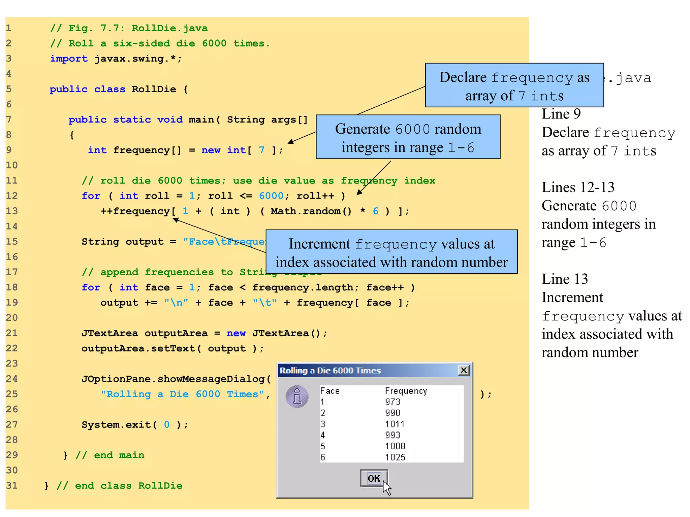This screenshot has width=690, height=517.
Task: Click the 'outputArea.setText( output );' line
Action: click(x=172, y=348)
